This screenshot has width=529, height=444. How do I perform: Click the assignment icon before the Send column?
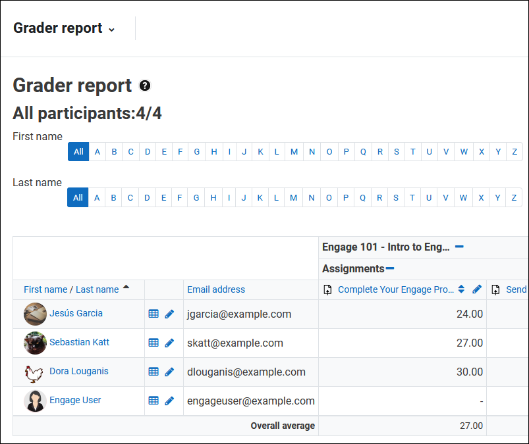coord(495,289)
